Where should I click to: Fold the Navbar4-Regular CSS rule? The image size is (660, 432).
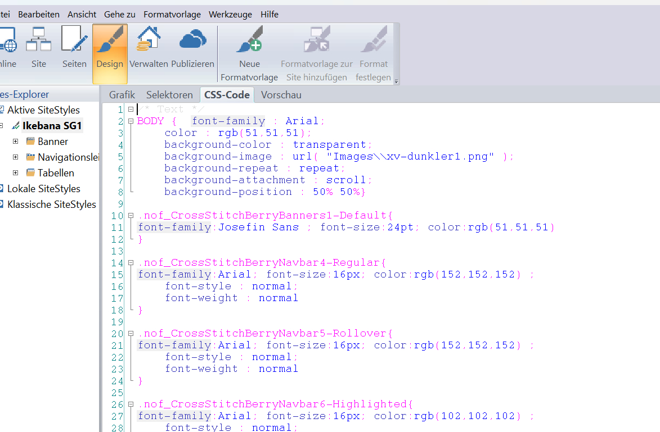pyautogui.click(x=131, y=262)
